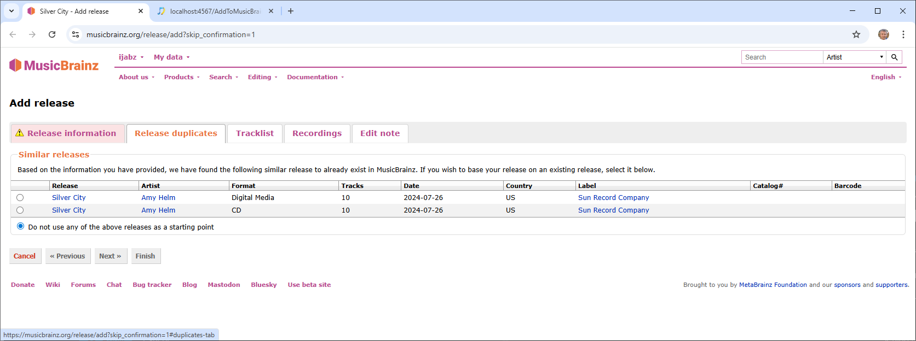Screen dimensions: 916x341
Task: Open the Chrome three-dot menu
Action: click(x=903, y=34)
